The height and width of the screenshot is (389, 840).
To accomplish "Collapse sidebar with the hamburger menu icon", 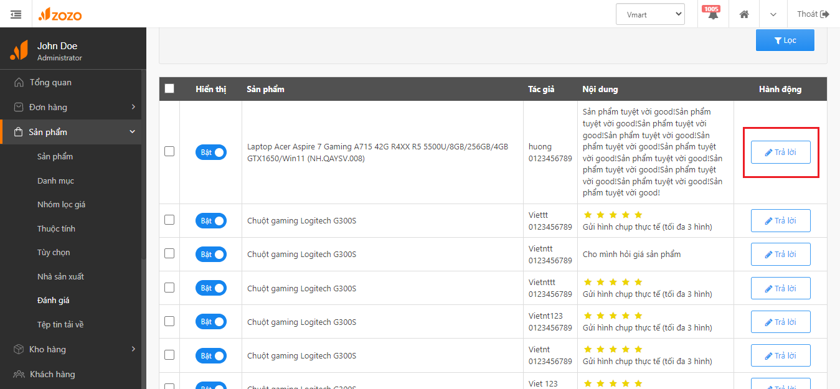I will pos(16,14).
